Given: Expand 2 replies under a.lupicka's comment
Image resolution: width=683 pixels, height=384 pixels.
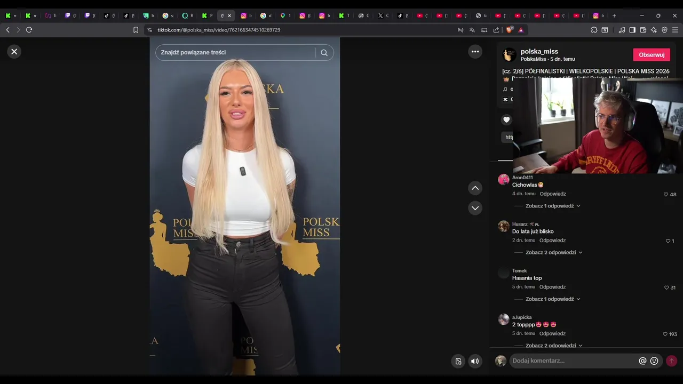Looking at the screenshot, I should click(x=554, y=346).
